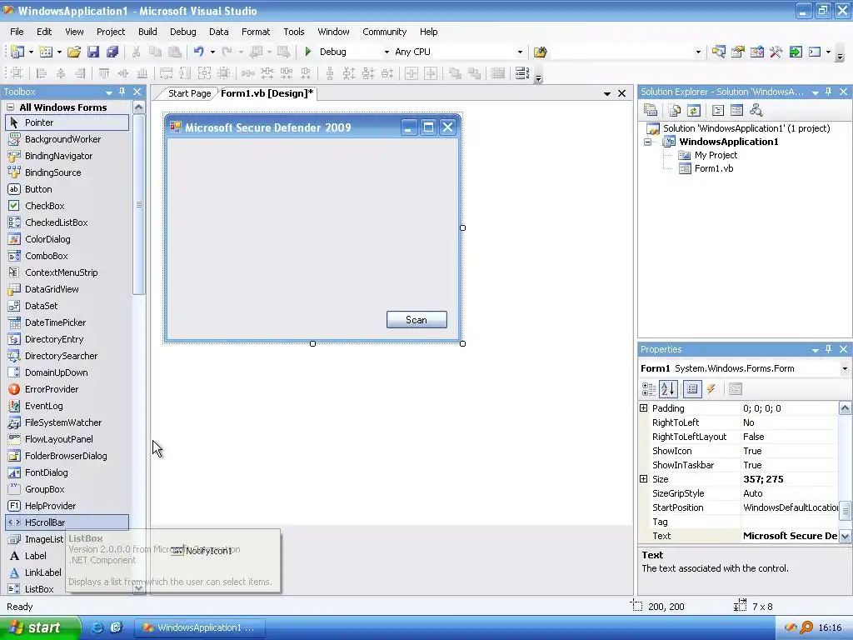Start debugging with the green play icon
This screenshot has width=853, height=640.
click(308, 52)
